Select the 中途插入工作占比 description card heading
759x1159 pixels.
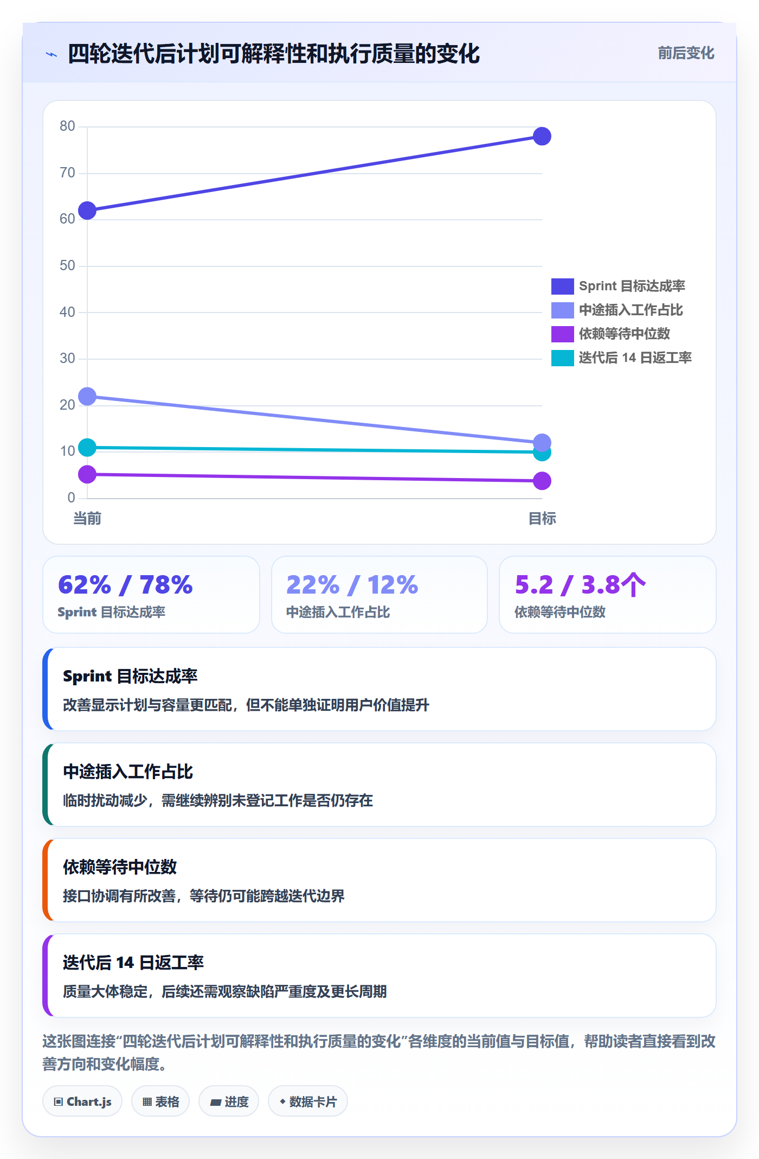tap(128, 772)
